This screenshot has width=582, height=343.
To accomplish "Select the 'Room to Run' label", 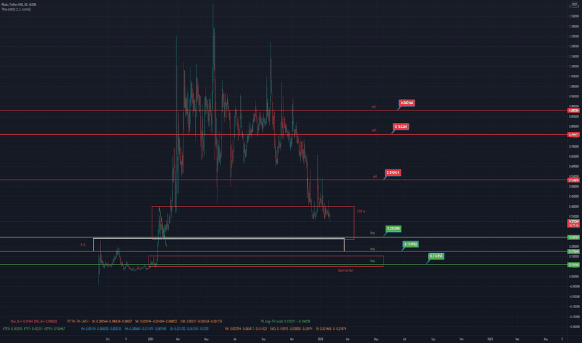I will tap(345, 271).
